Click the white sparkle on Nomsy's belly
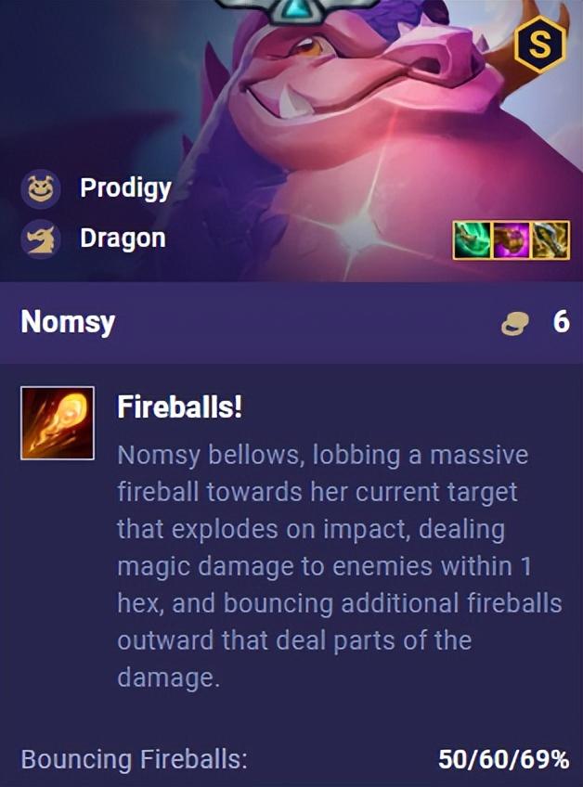 pyautogui.click(x=361, y=231)
